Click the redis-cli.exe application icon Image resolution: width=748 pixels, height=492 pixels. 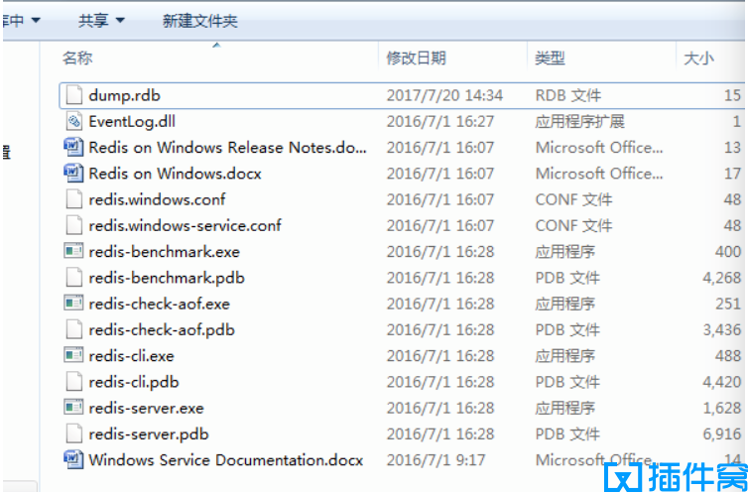click(73, 355)
